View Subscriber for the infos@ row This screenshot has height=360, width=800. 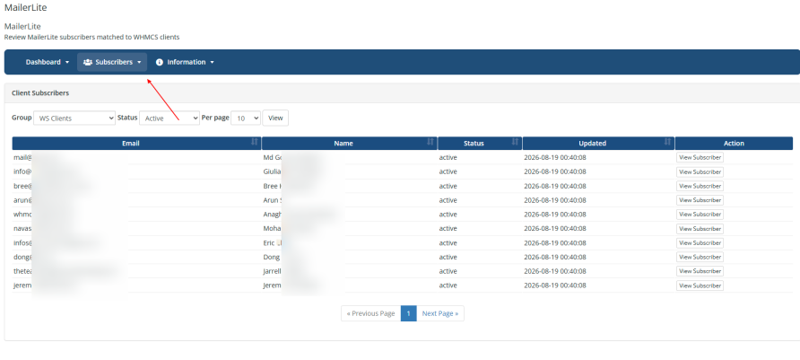pos(700,243)
